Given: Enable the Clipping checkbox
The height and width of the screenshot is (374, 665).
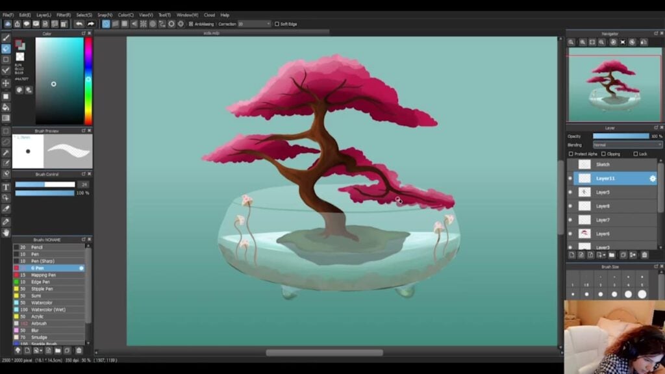Looking at the screenshot, I should point(603,154).
